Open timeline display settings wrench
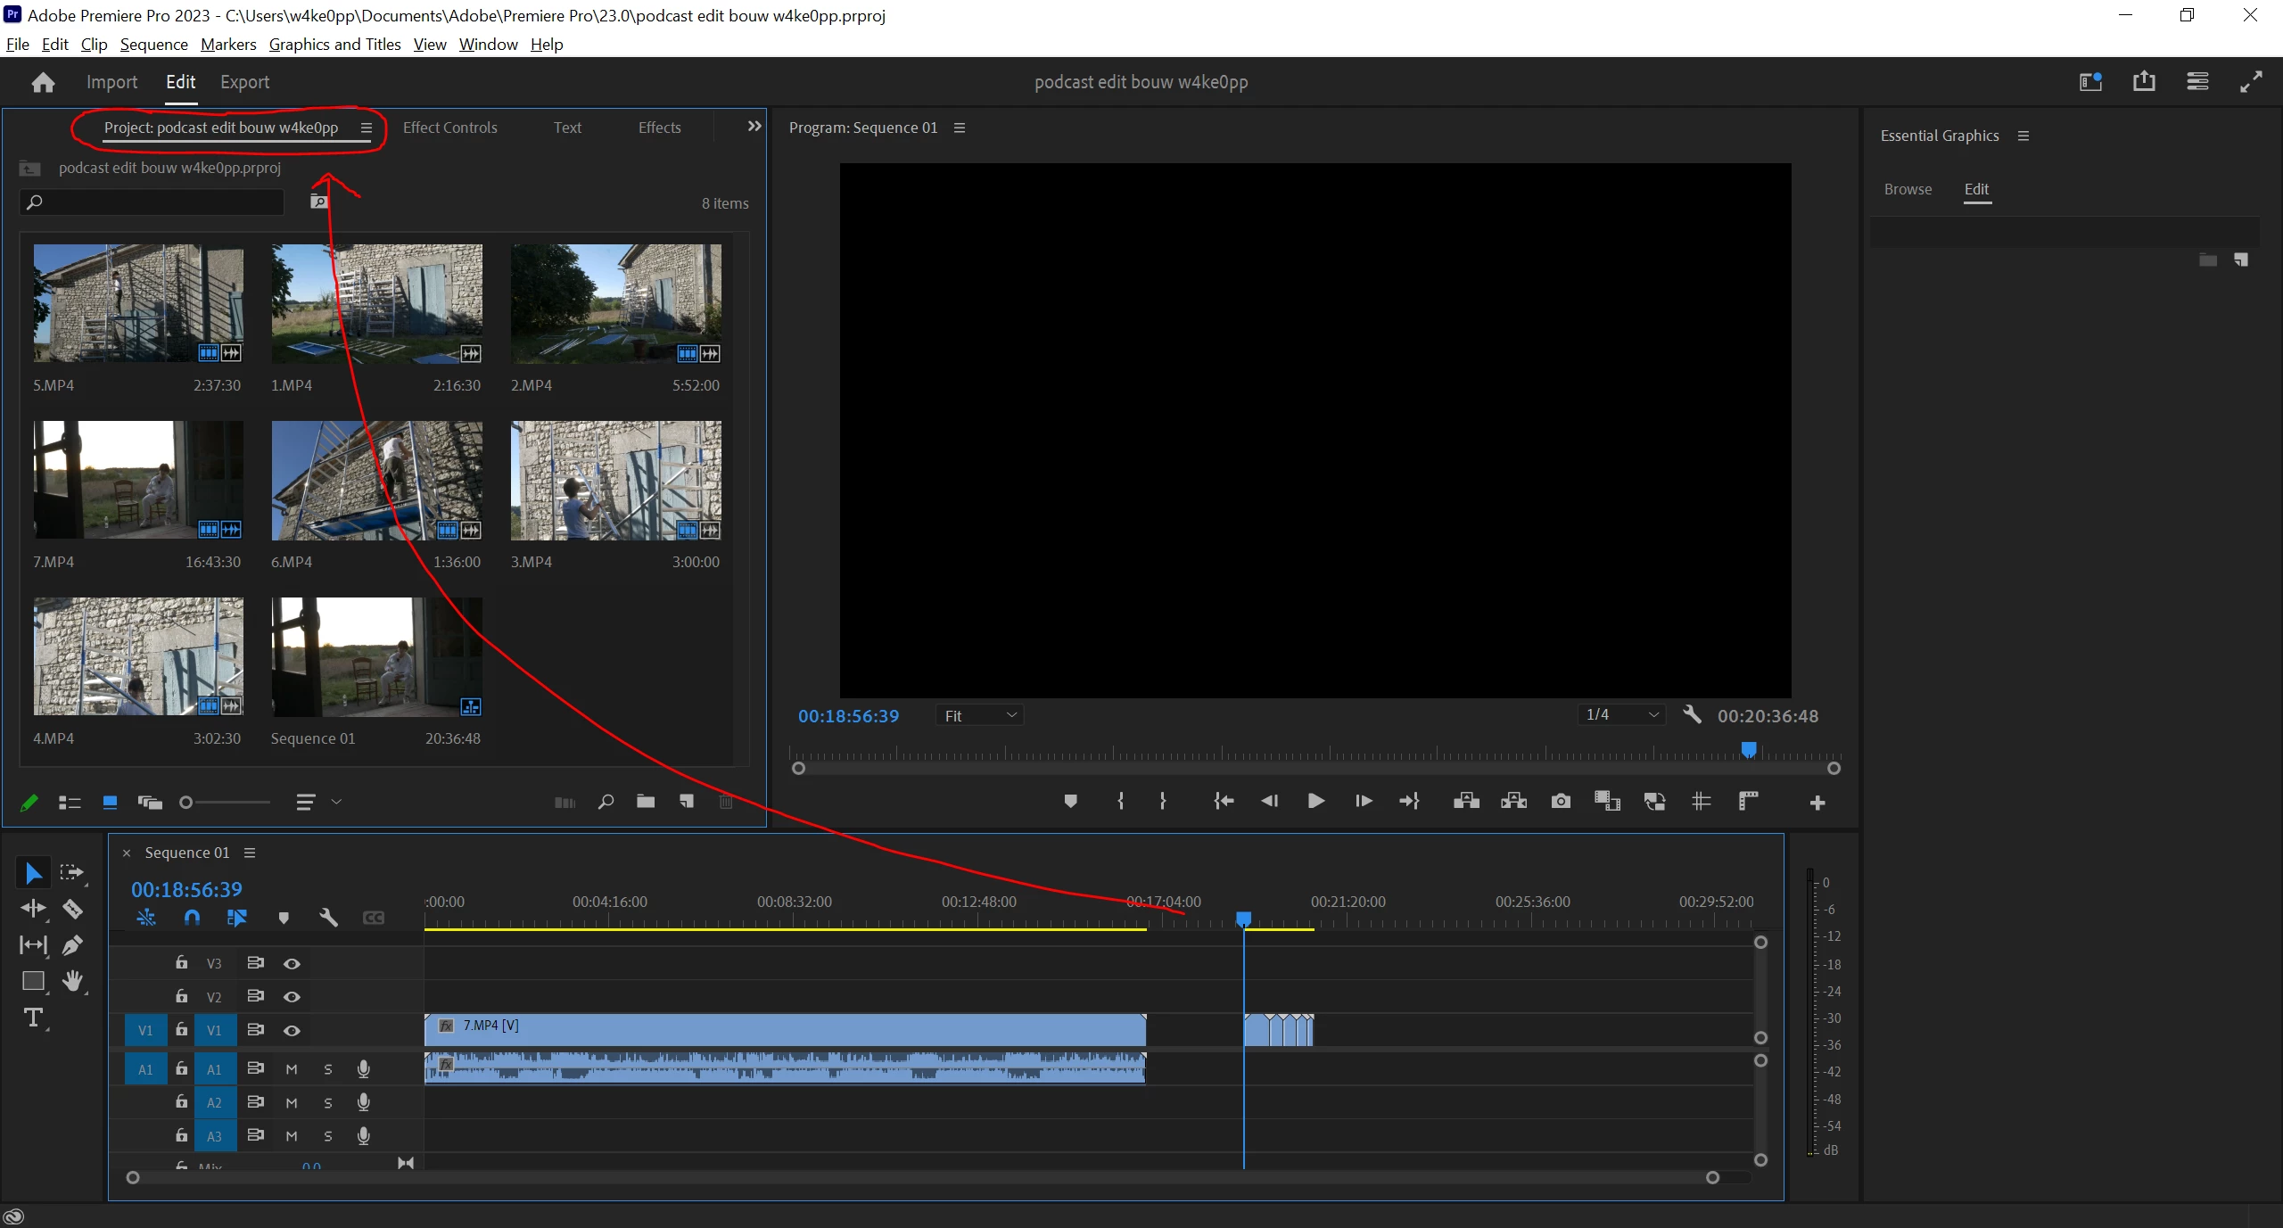The width and height of the screenshot is (2283, 1228). pos(328,918)
